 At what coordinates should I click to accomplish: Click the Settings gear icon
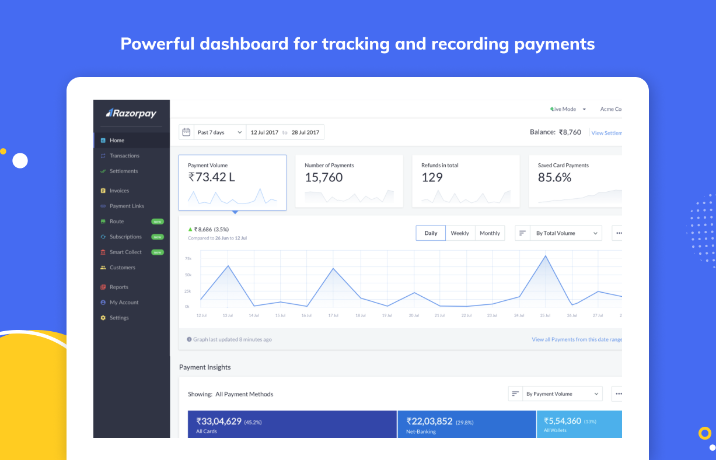pos(103,318)
